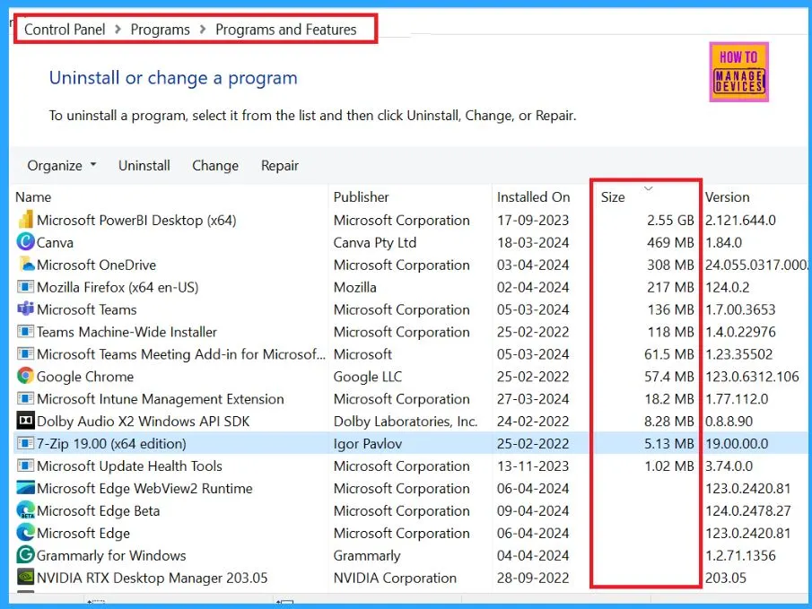Click the Grammarly for Windows icon
Image resolution: width=812 pixels, height=609 pixels.
click(25, 554)
